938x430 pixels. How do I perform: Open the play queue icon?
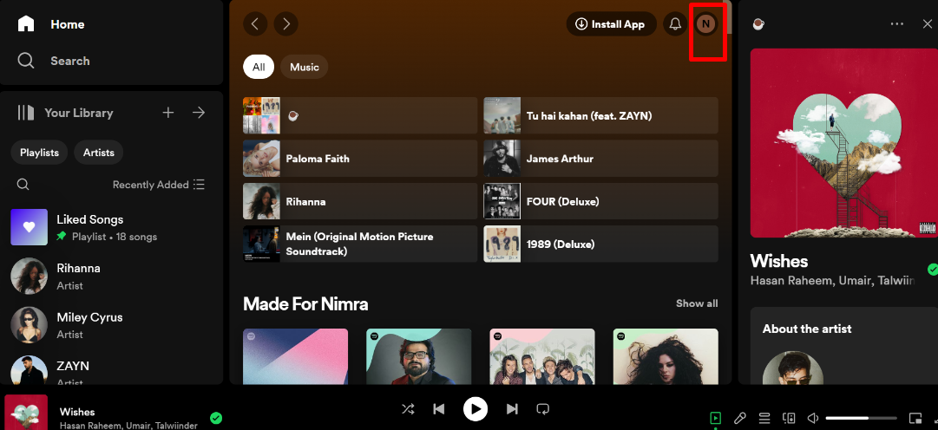[764, 418]
